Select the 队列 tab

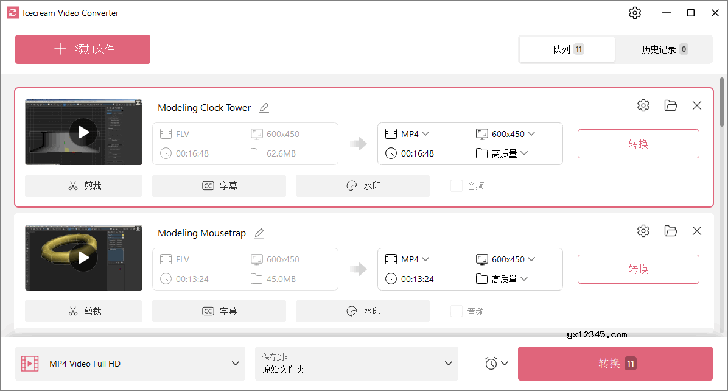[x=567, y=49]
